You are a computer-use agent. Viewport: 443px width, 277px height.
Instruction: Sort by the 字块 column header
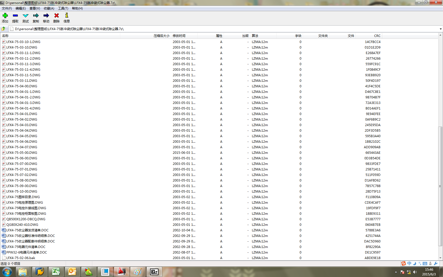(x=290, y=36)
